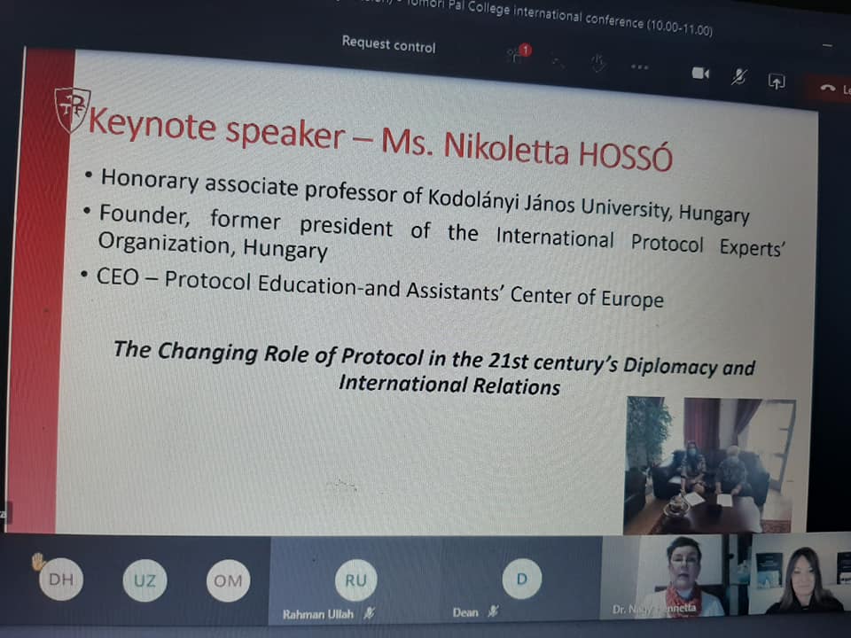Viewport: 851px width, 638px height.
Task: Toggle the camera on or off
Action: 700,74
